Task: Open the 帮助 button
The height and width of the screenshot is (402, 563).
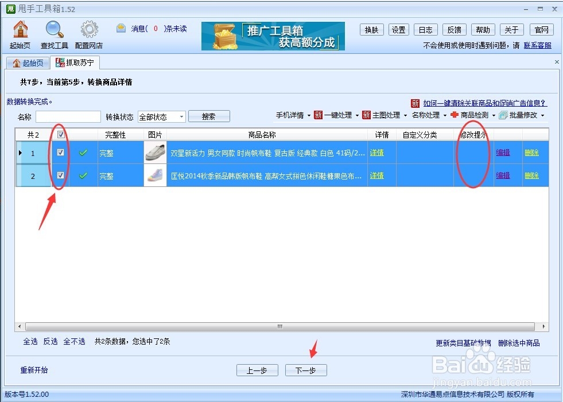Action: coord(483,30)
